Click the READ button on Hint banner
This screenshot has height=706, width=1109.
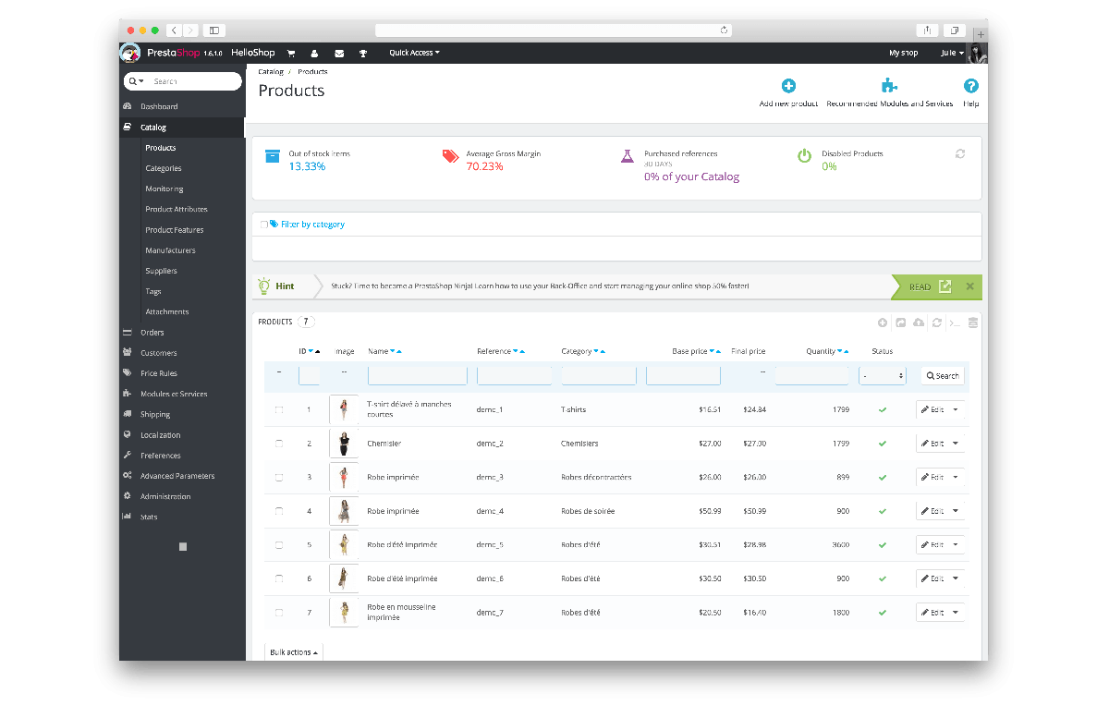click(930, 286)
